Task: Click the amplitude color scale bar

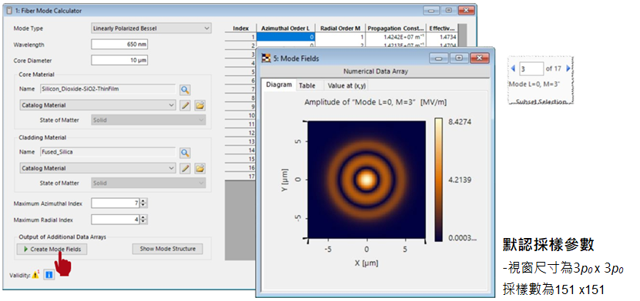Action: point(438,180)
